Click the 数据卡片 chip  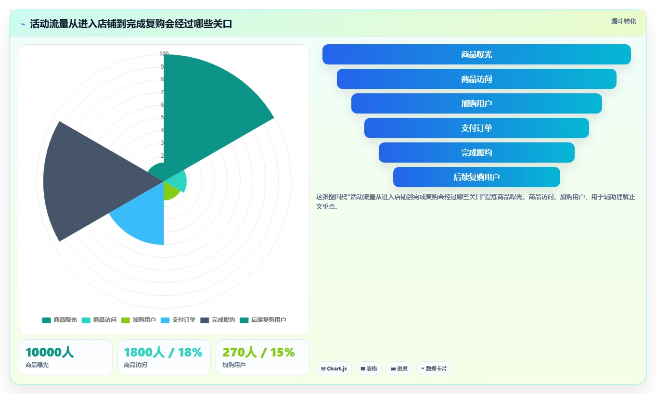434,369
